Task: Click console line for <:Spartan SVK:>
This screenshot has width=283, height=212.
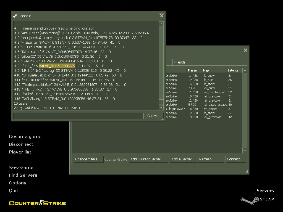Action: pos(67,42)
